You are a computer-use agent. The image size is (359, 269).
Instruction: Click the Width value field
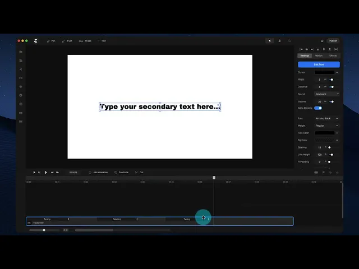(x=319, y=80)
